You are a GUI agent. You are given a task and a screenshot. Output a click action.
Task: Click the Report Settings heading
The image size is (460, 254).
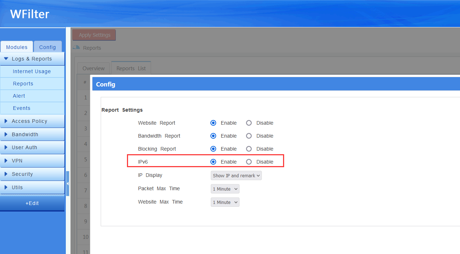(x=122, y=110)
